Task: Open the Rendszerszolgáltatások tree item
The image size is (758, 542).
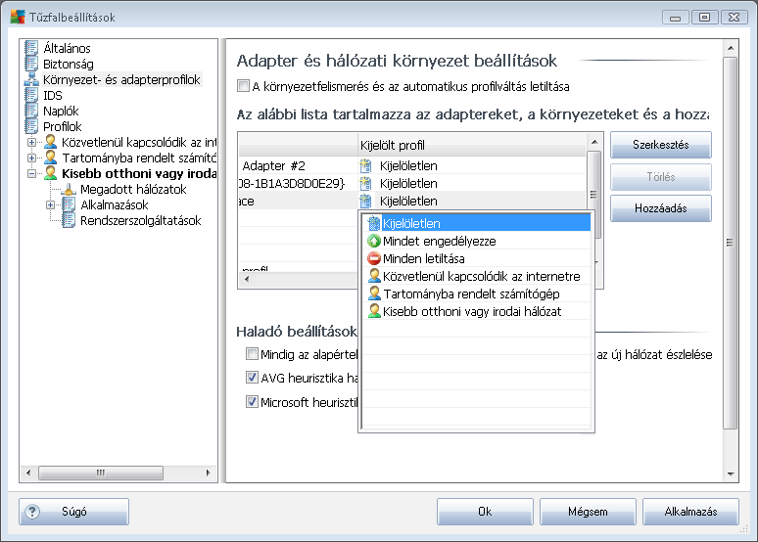Action: [140, 220]
